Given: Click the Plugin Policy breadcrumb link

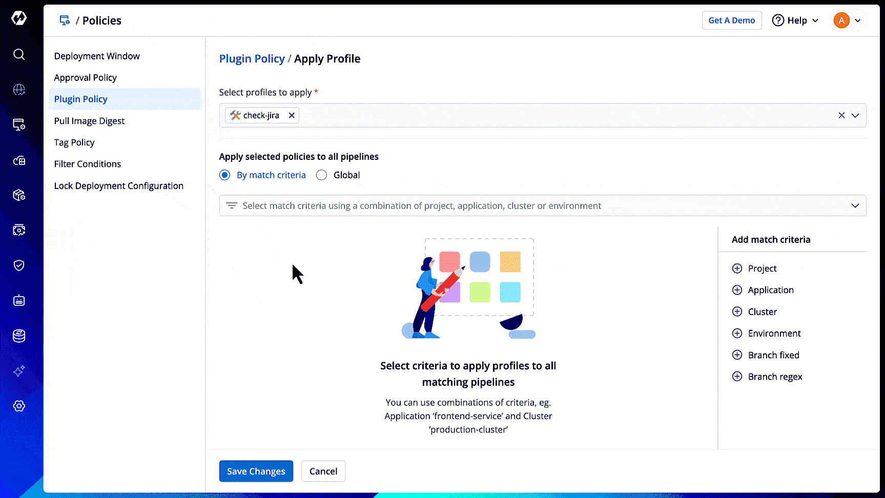Looking at the screenshot, I should (x=252, y=59).
